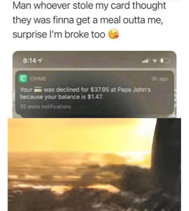
Task: Click the cellular signal bars icon
Action: click(x=145, y=61)
